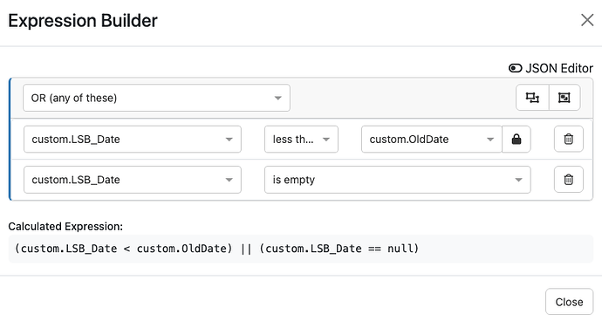The height and width of the screenshot is (321, 602).
Task: Close the Expression Builder with the X icon
Action: [587, 20]
